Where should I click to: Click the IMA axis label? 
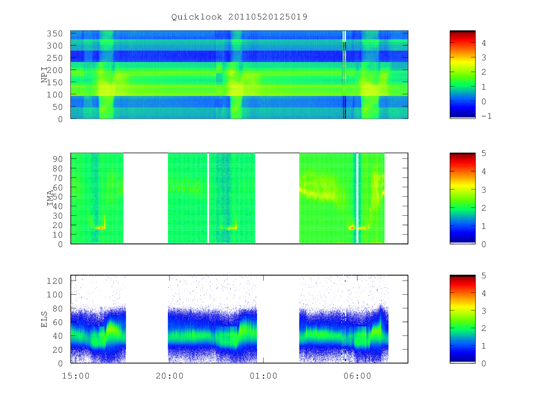[x=50, y=199]
